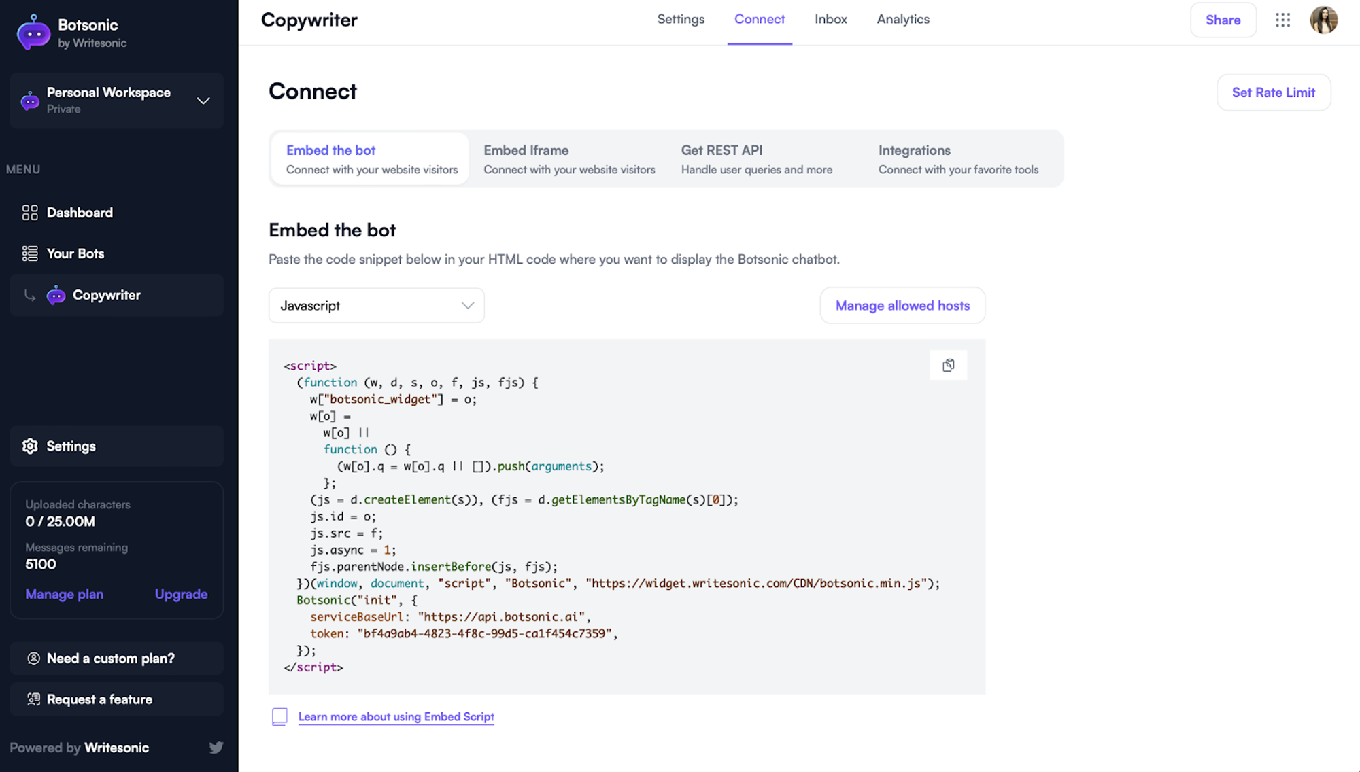Screen dimensions: 1360x772
Task: Open the Dashboard from the sidebar
Action: point(80,212)
